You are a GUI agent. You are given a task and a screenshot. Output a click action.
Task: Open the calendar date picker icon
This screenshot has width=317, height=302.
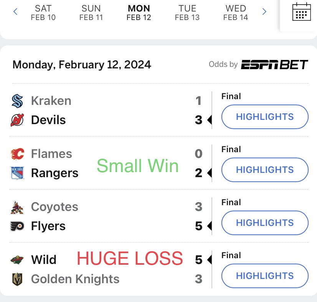(x=301, y=12)
